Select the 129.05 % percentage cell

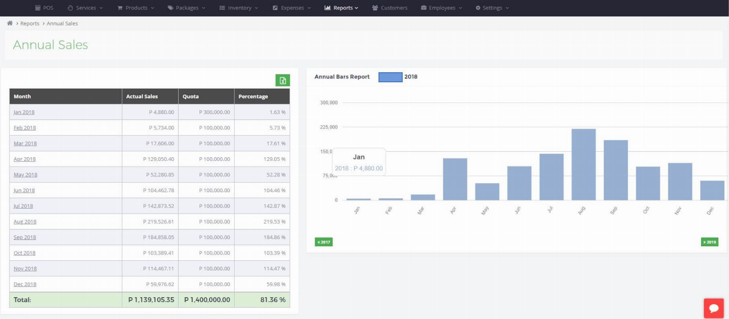(262, 159)
